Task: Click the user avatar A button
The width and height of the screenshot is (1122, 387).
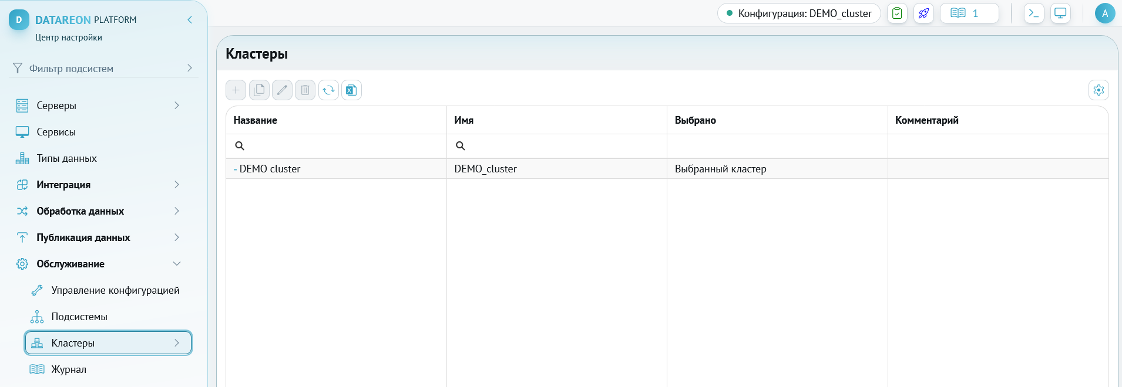Action: [1105, 13]
